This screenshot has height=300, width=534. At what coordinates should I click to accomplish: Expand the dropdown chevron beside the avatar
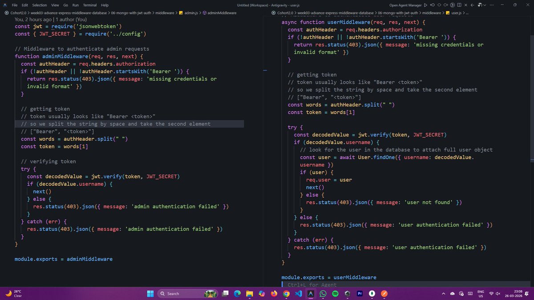[x=484, y=5]
